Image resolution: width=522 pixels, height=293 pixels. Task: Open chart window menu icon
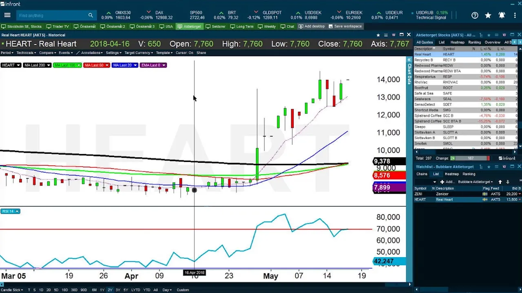386,35
